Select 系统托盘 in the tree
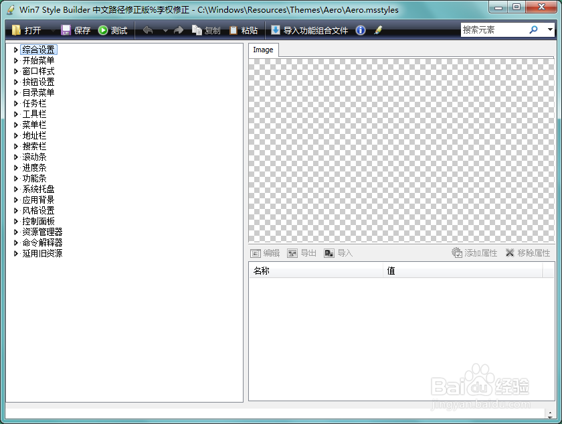This screenshot has width=562, height=424. tap(38, 189)
